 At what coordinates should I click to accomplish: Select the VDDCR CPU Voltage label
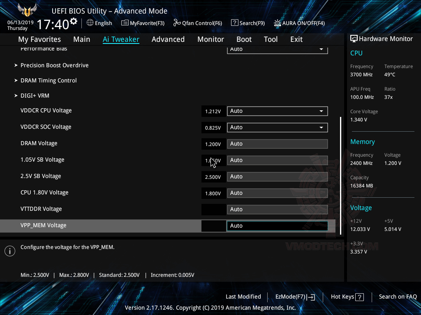[46, 111]
